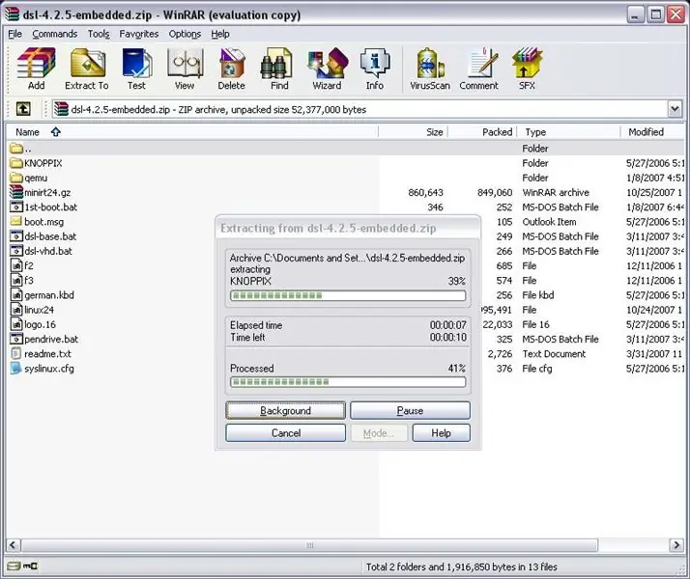This screenshot has width=690, height=579.
Task: Click the 849,060 packed value
Action: click(495, 192)
